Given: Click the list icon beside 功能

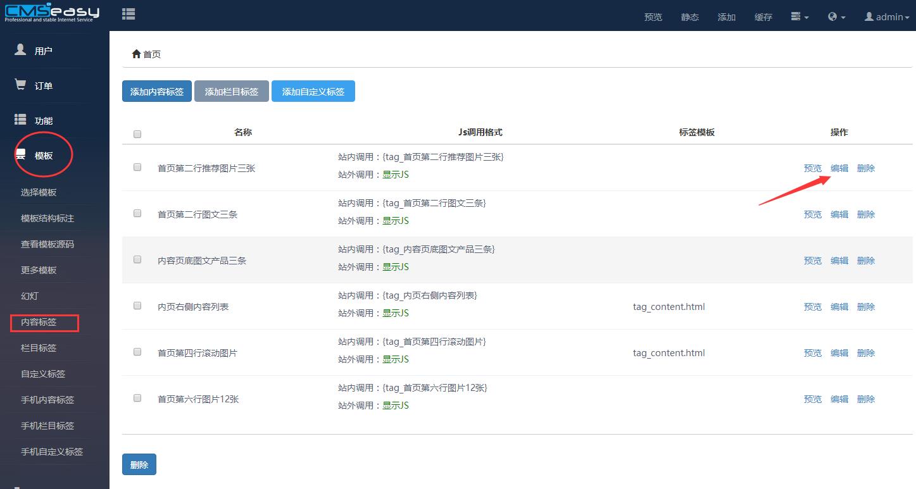Looking at the screenshot, I should click(x=20, y=120).
